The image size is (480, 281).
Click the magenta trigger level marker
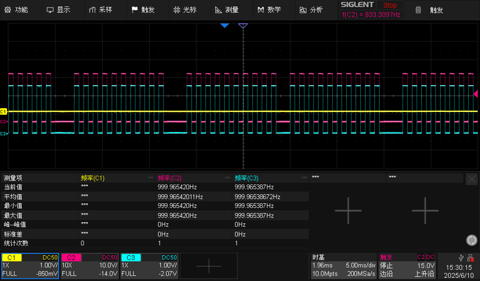pyautogui.click(x=476, y=94)
